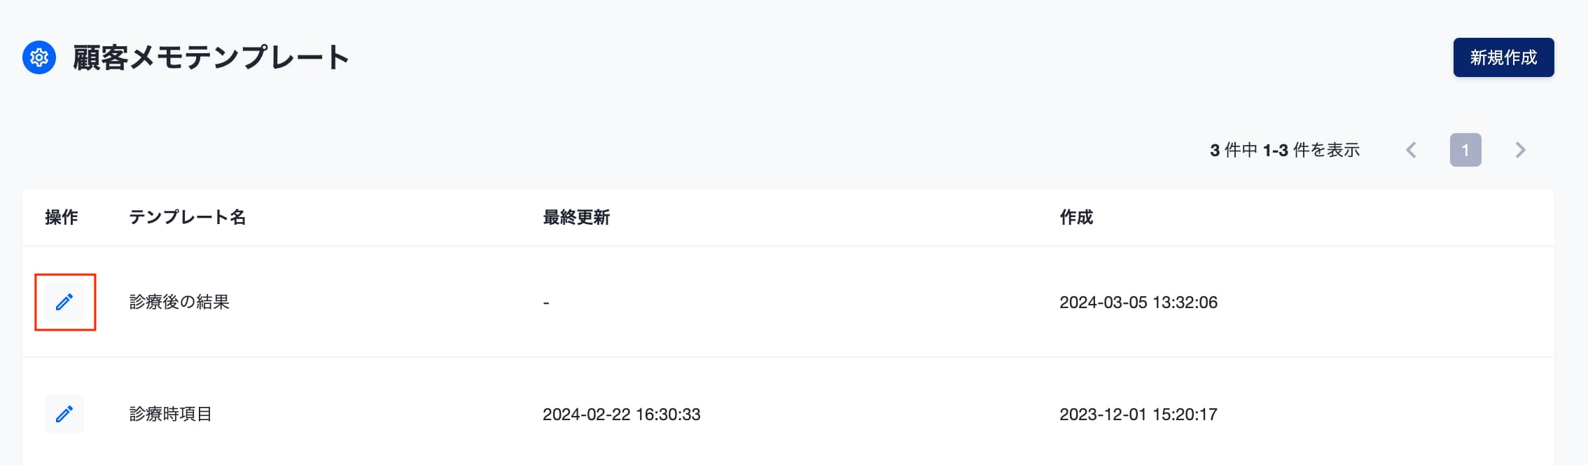Click the empty area of 診療時項目 row
The image size is (1588, 465).
click(1386, 414)
